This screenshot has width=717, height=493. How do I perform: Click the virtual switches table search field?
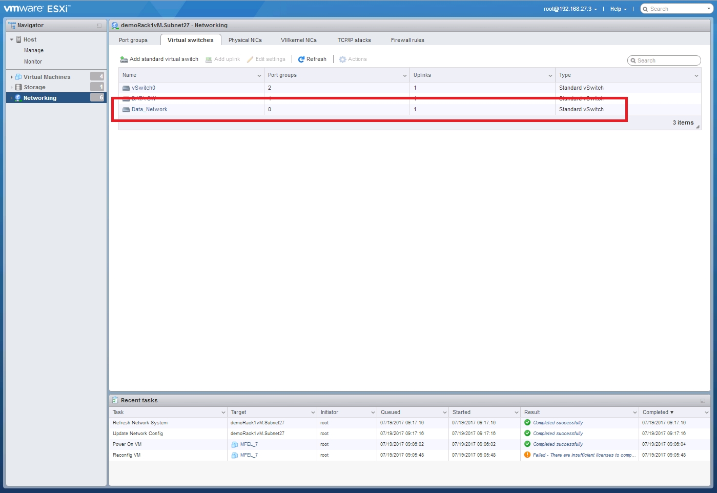(664, 60)
